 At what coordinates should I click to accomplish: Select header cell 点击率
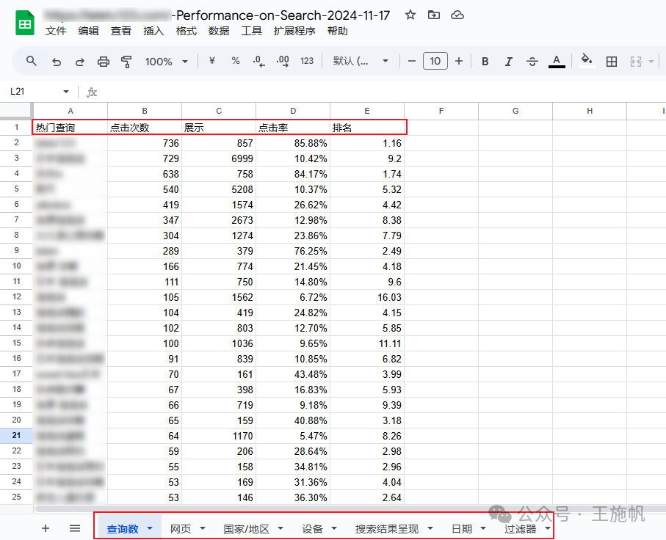pos(293,128)
